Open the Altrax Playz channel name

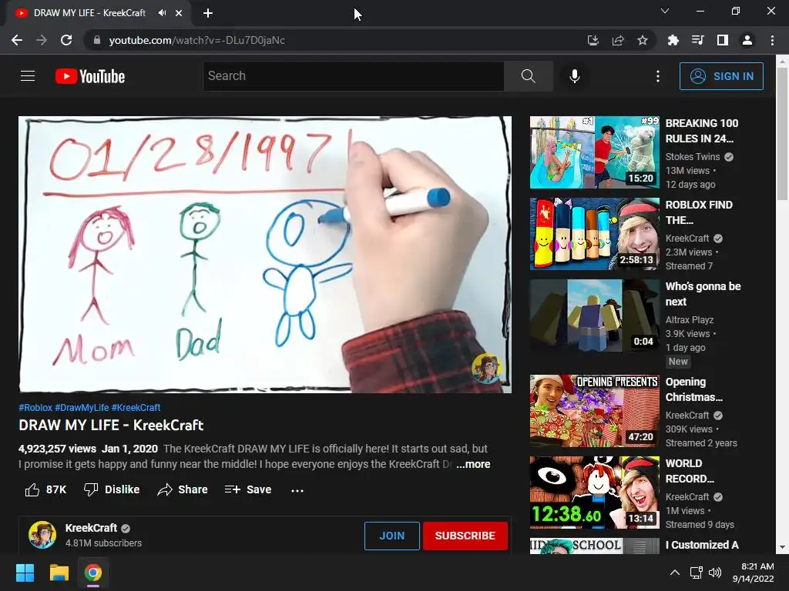[x=690, y=319]
